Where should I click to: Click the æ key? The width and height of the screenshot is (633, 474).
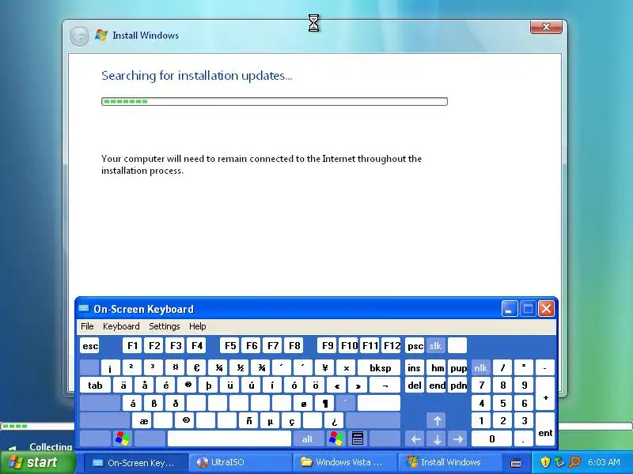pyautogui.click(x=143, y=421)
